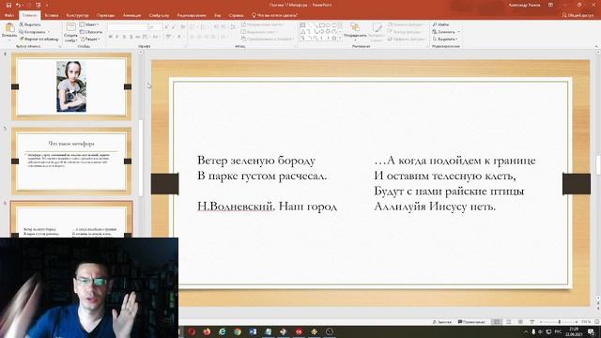Toggle Underline formatting button

[124, 37]
